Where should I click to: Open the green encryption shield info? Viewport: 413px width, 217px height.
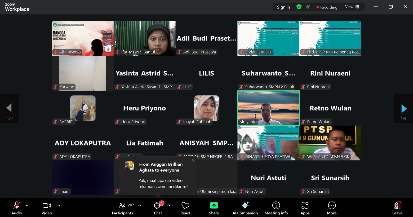[299, 7]
